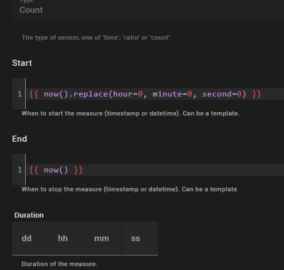Viewport: 284px width, 270px height.
Task: Click the Duration label
Action: coord(29,215)
